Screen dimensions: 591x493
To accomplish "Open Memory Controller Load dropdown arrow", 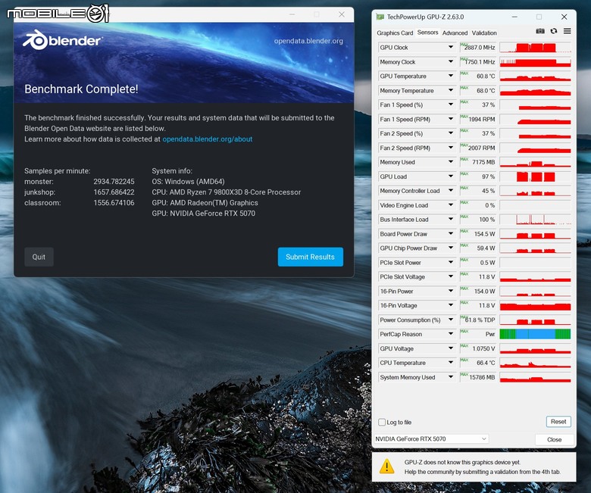I will click(x=451, y=191).
